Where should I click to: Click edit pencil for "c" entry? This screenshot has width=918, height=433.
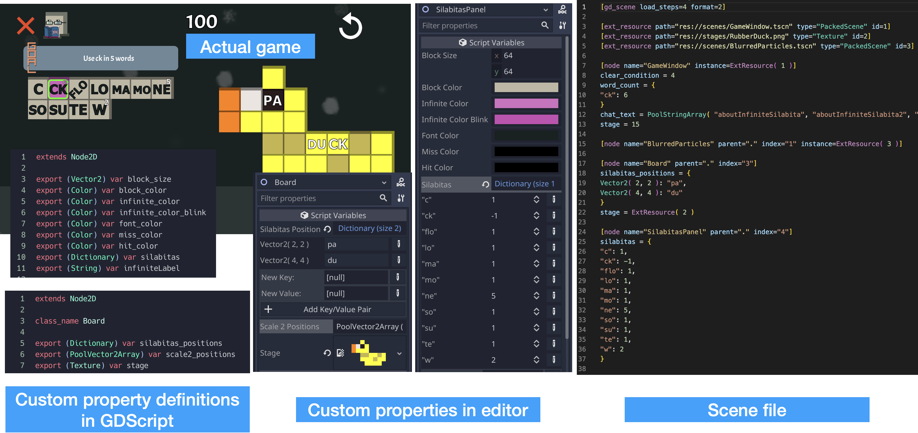click(x=554, y=200)
